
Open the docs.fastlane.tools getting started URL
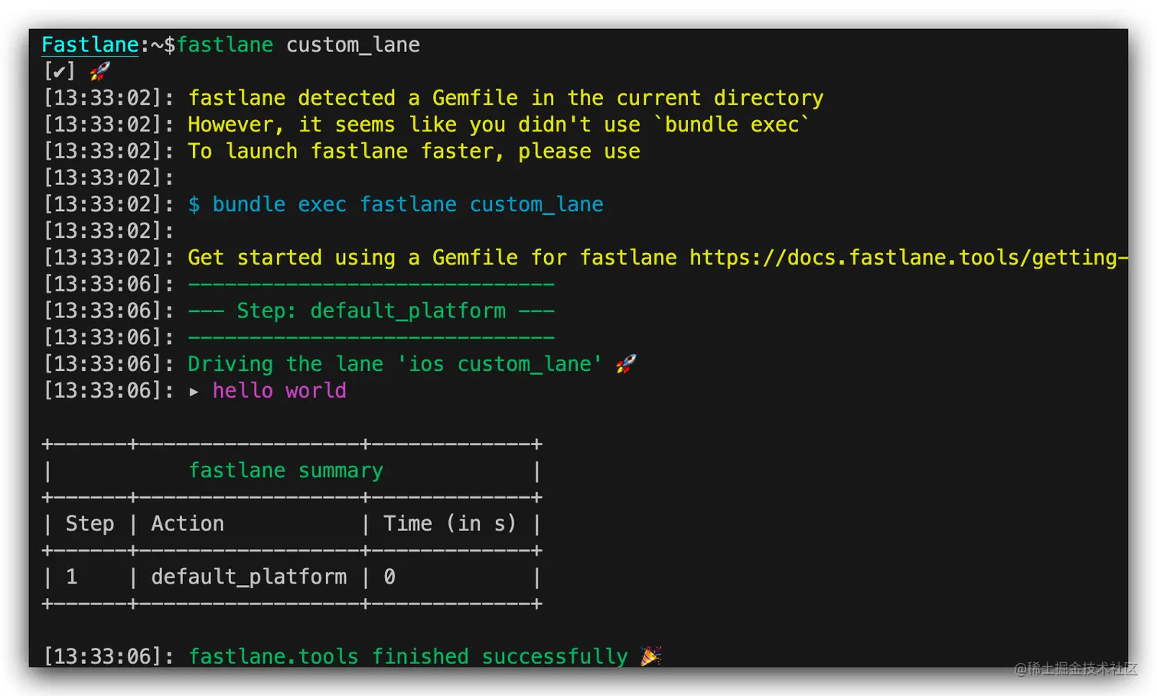tap(908, 258)
